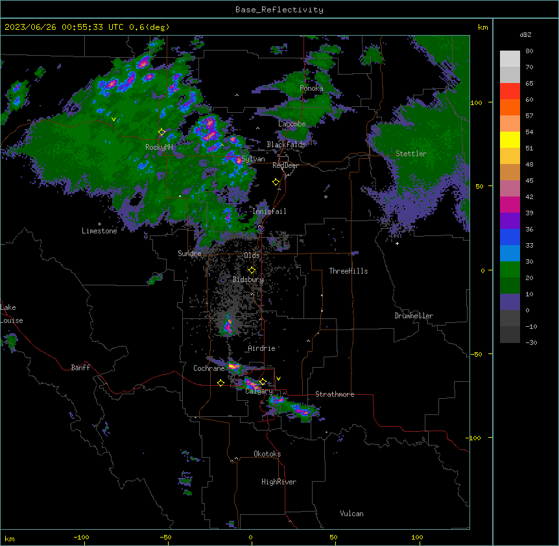The image size is (559, 546).
Task: Click the yellow marker above RockyMH
Action: 161,132
